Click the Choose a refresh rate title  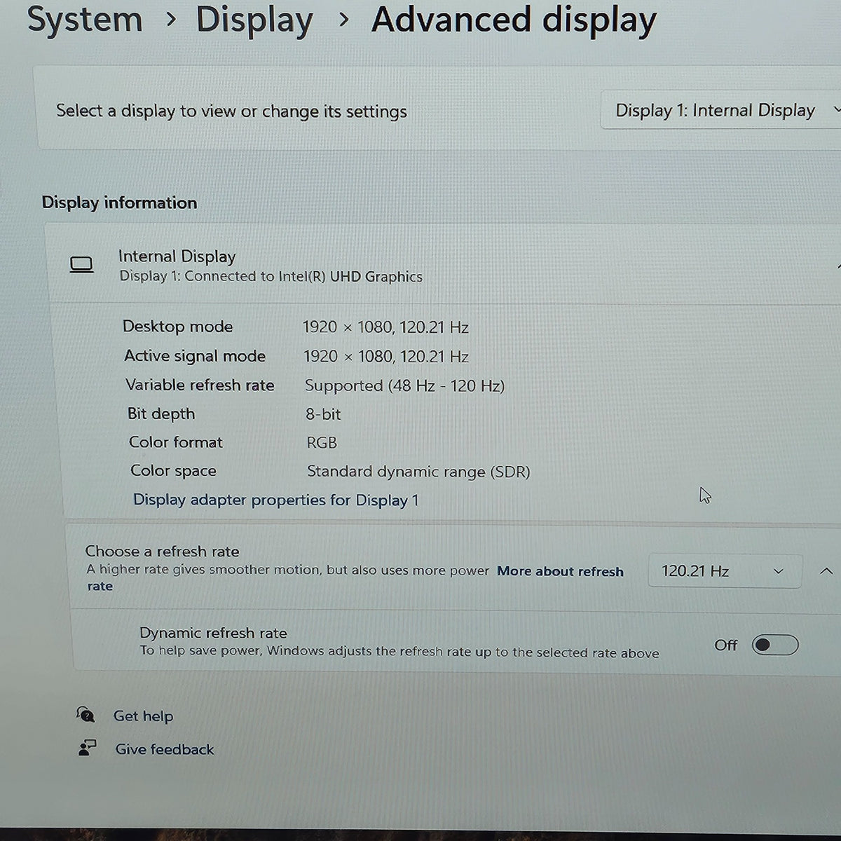[162, 551]
